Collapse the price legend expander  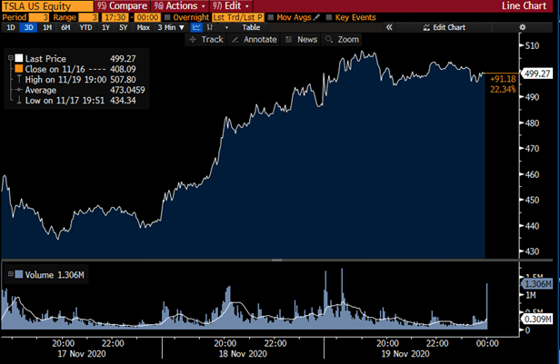point(10,58)
